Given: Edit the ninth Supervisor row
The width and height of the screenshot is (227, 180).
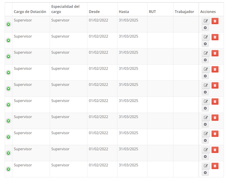Looking at the screenshot, I should 206,150.
